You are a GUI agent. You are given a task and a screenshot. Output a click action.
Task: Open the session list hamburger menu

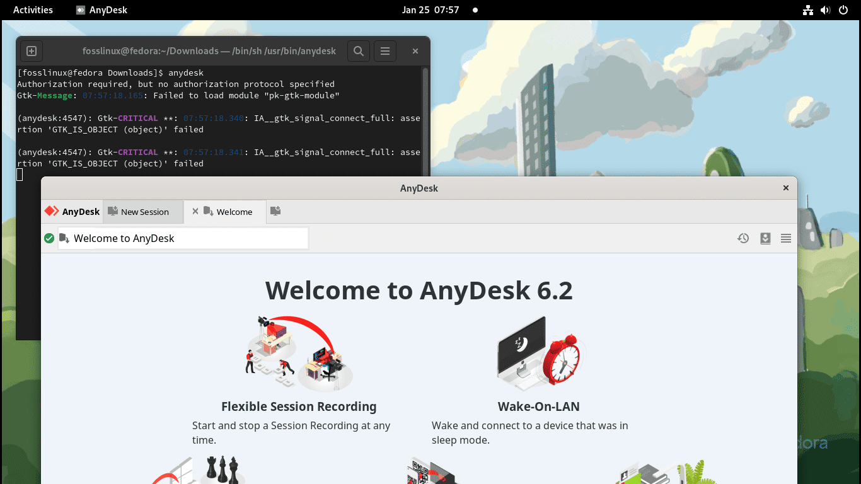click(785, 238)
